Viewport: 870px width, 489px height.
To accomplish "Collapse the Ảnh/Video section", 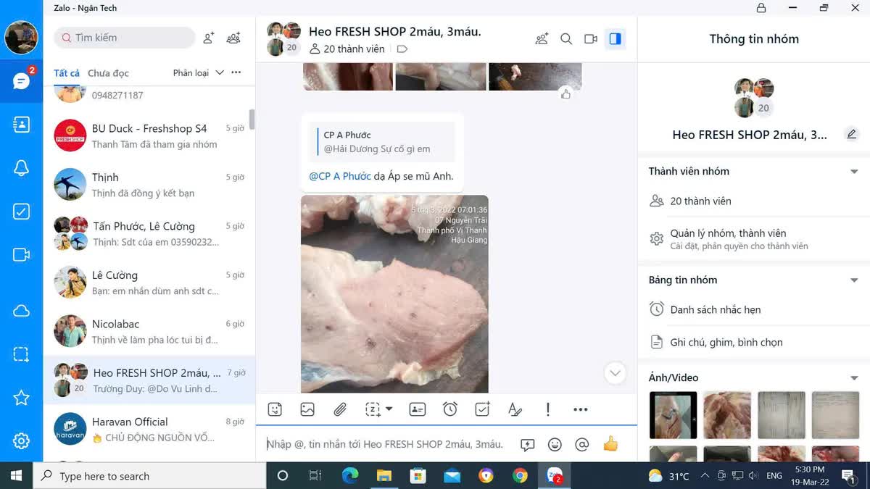I will coord(854,378).
